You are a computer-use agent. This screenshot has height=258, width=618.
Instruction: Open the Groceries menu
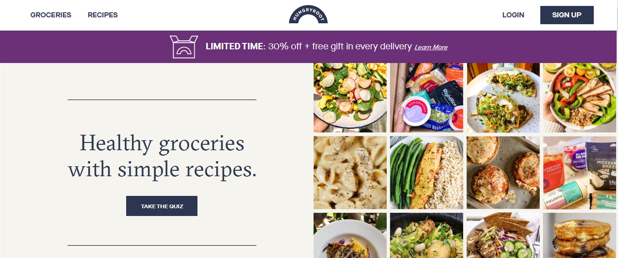(51, 15)
